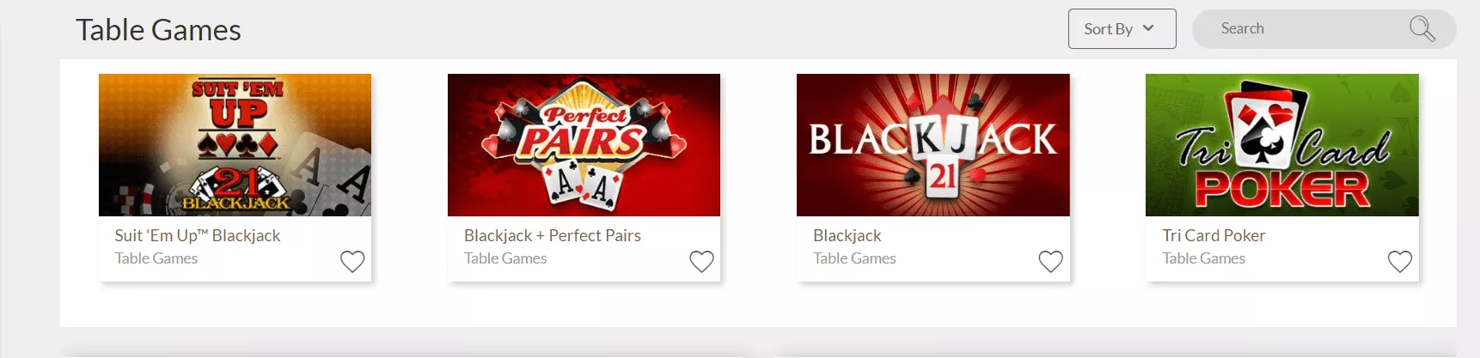This screenshot has width=1480, height=358.
Task: Click the Suit 'Em Up™ Blackjack title
Action: coord(198,235)
